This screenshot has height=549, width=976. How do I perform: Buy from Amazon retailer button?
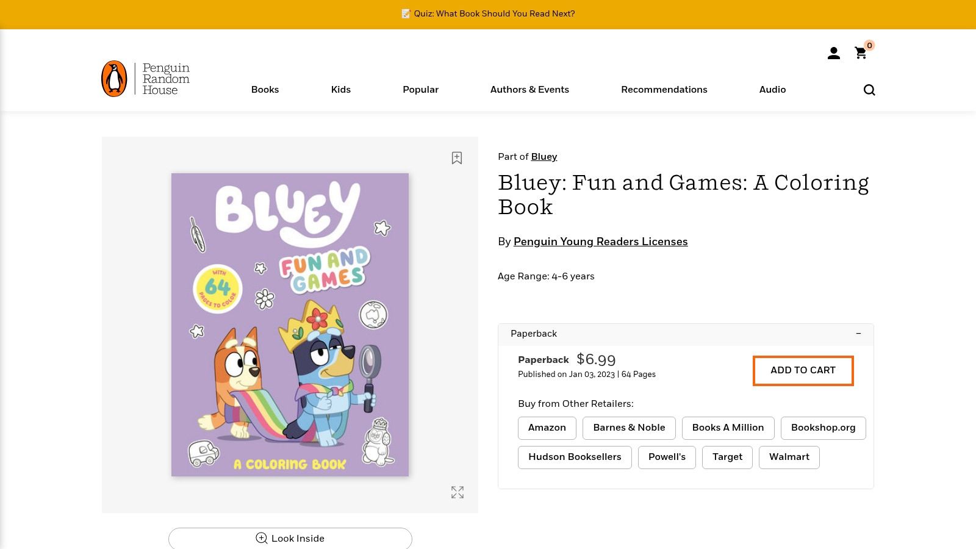[x=547, y=428]
